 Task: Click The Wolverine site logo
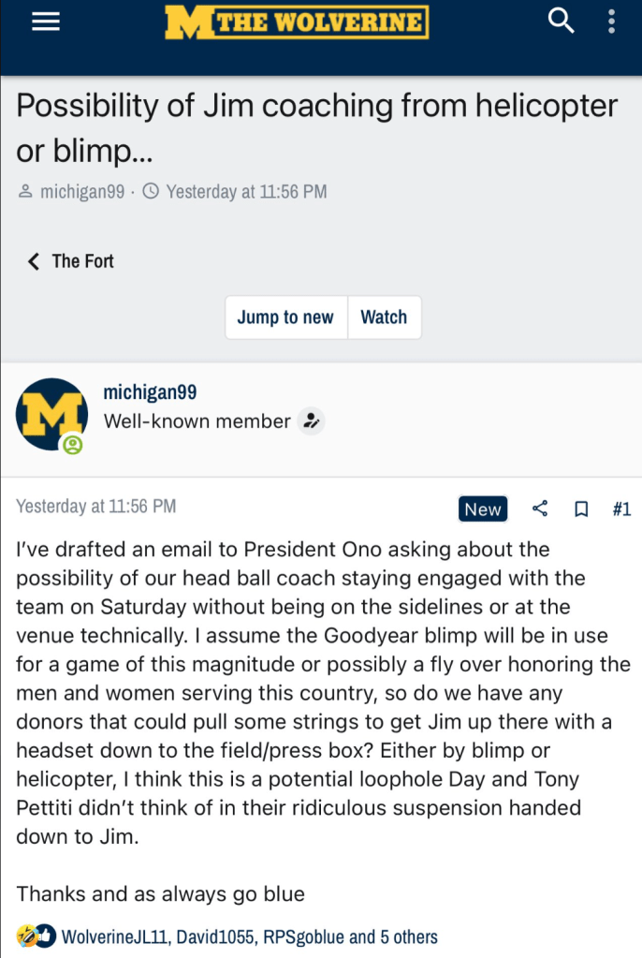coord(297,22)
